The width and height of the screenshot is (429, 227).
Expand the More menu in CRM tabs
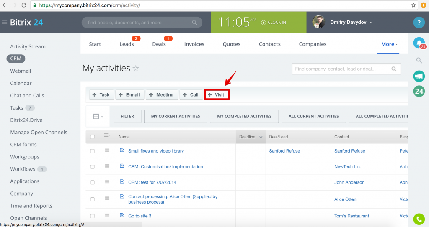point(389,44)
